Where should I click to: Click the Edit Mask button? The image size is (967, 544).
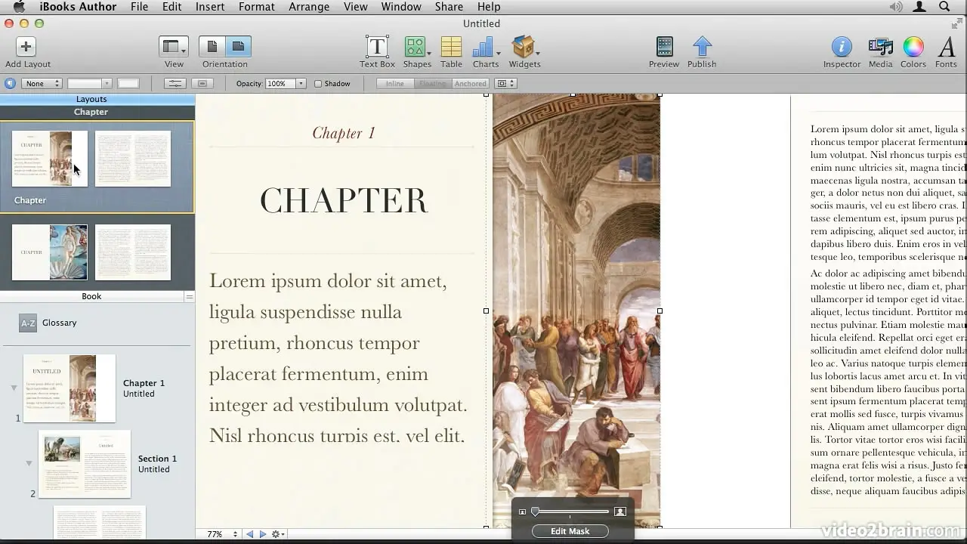570,531
